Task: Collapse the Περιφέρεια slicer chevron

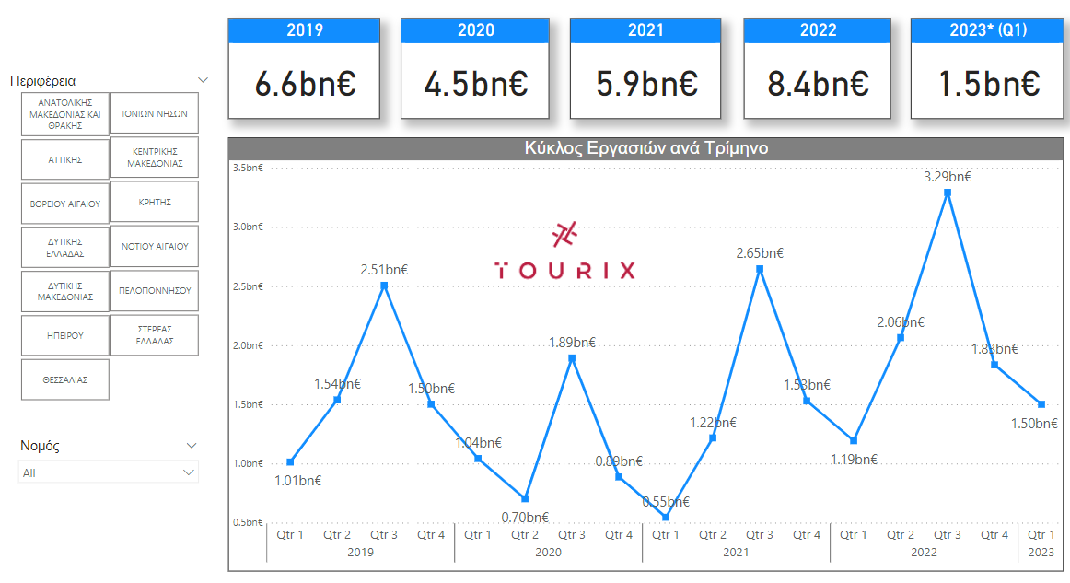Action: tap(204, 80)
